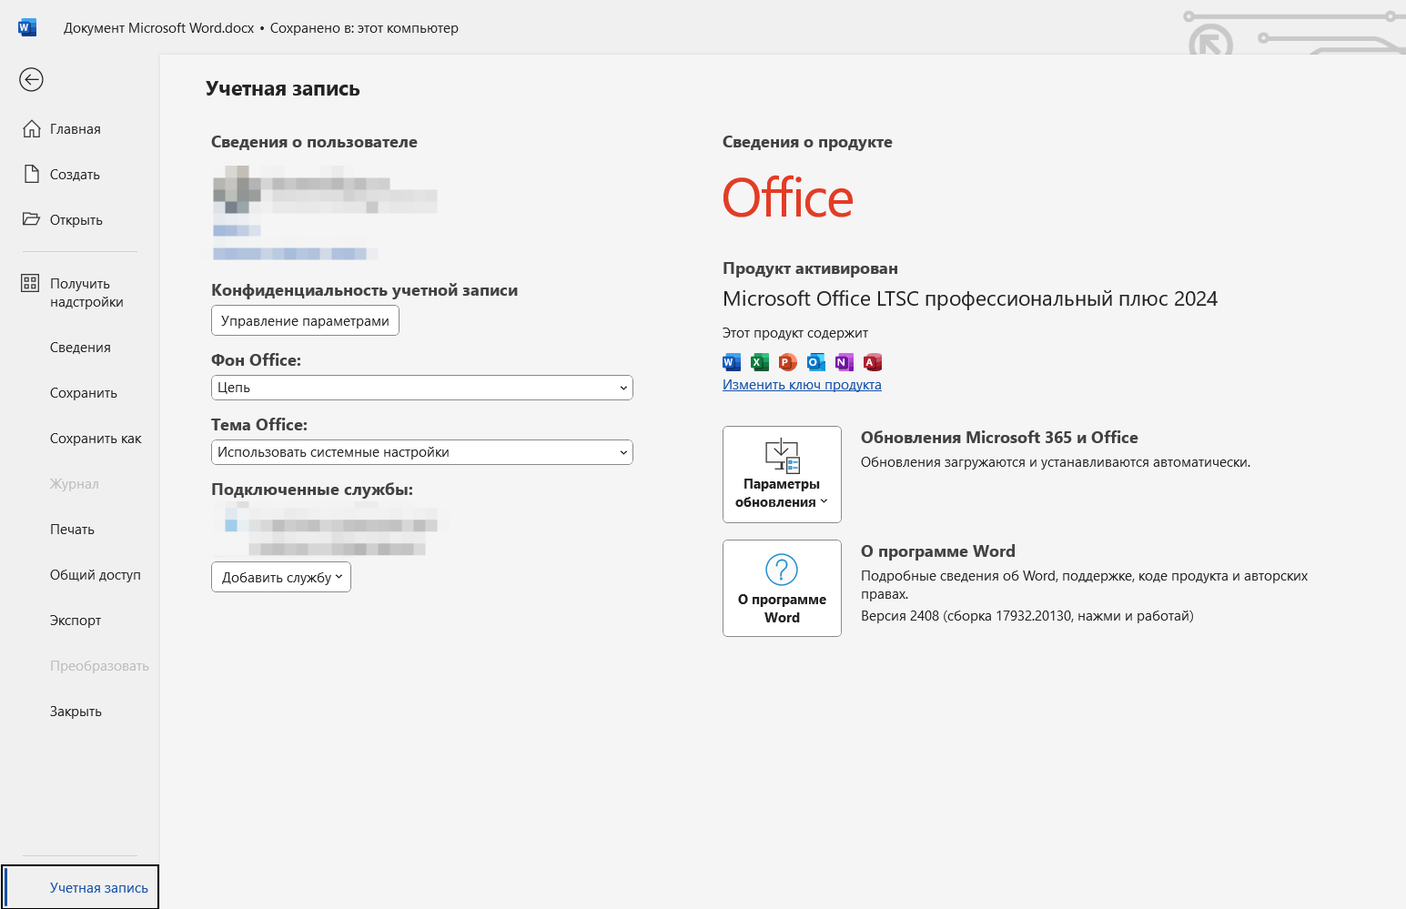Viewport: 1406px width, 909px height.
Task: Choose Сохранить как in the sidebar
Action: coord(80,439)
